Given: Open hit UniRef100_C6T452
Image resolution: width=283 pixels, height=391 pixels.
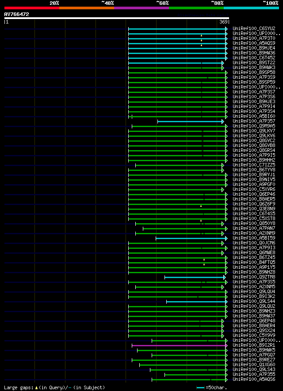Looking at the screenshot, I should (254, 58).
